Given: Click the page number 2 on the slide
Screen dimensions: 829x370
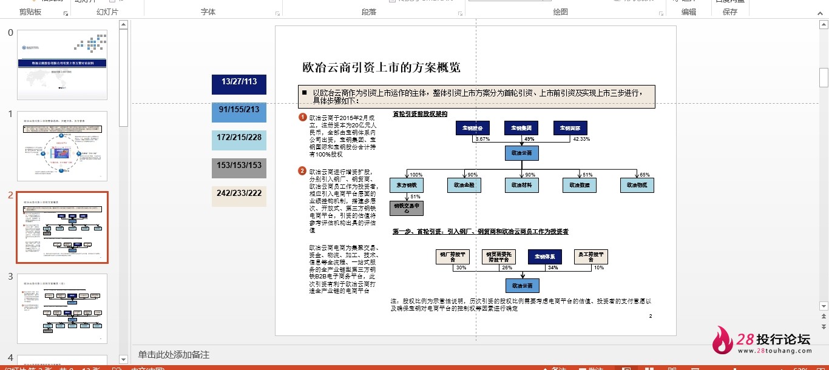Looking at the screenshot, I should coord(651,316).
